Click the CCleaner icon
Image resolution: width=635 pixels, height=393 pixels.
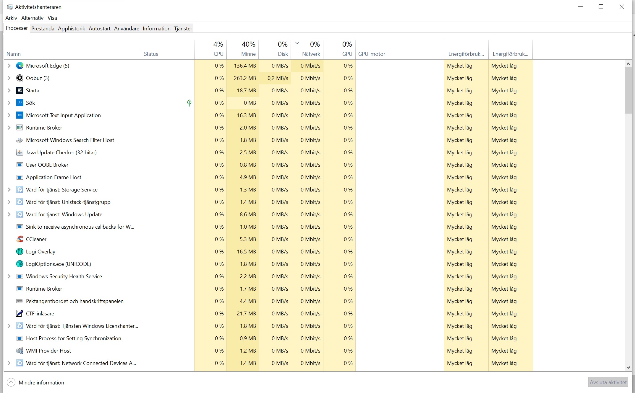(20, 239)
